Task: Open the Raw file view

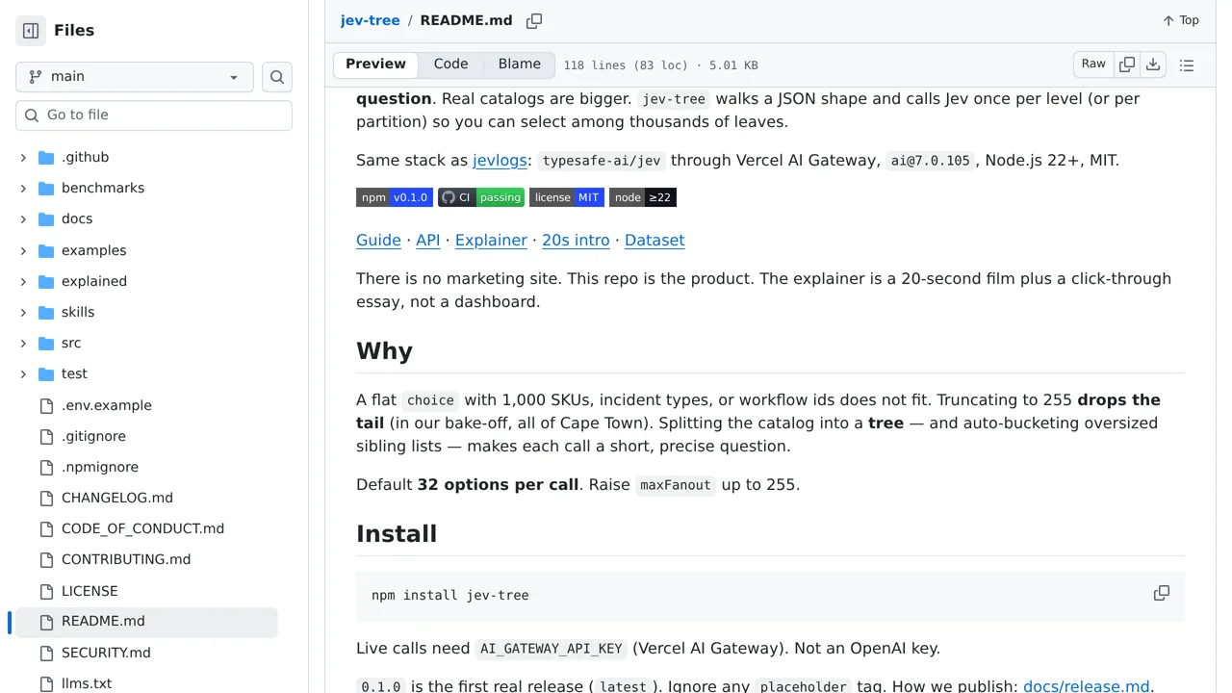Action: pos(1093,64)
